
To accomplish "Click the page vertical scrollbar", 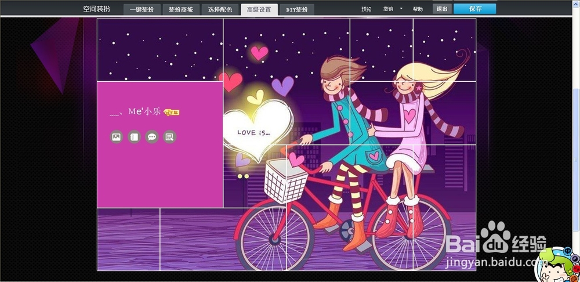I will pyautogui.click(x=575, y=159).
